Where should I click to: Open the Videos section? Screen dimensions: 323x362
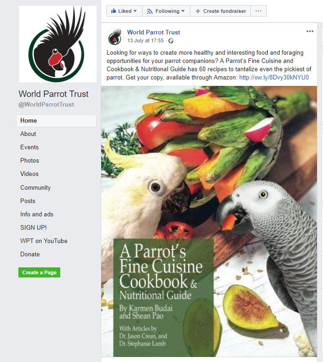coord(29,174)
